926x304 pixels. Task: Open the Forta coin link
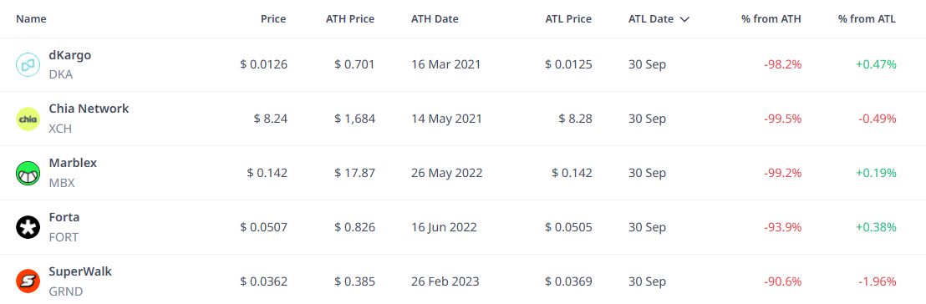pyautogui.click(x=64, y=217)
